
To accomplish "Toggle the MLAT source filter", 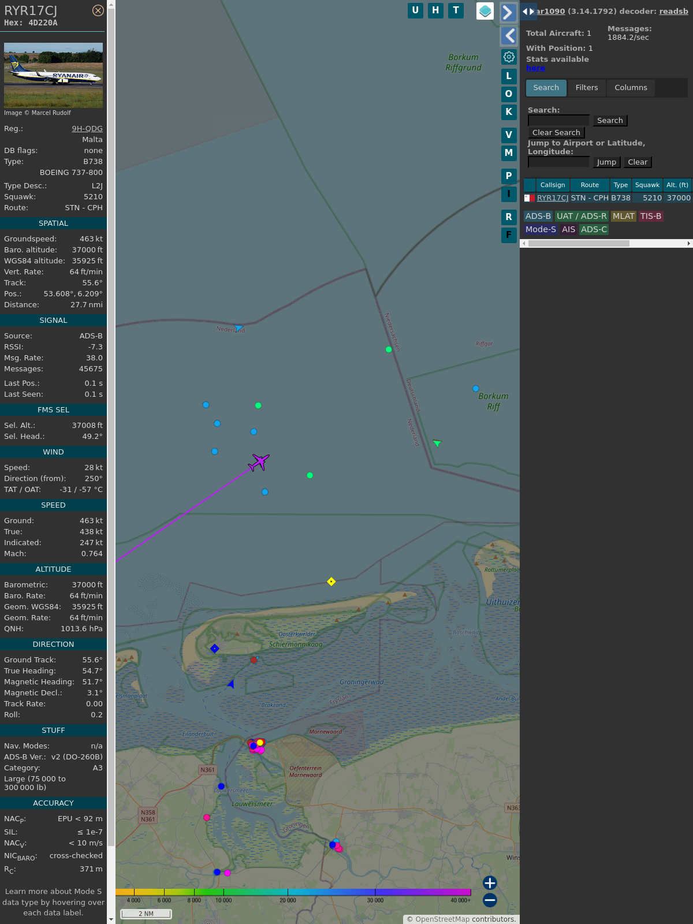I will tap(623, 216).
